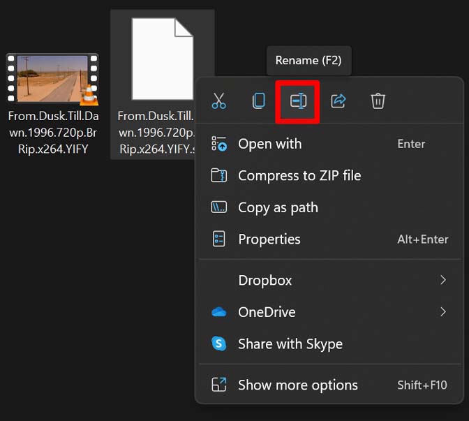The image size is (469, 421).
Task: Click the blank document file icon
Action: pyautogui.click(x=162, y=59)
